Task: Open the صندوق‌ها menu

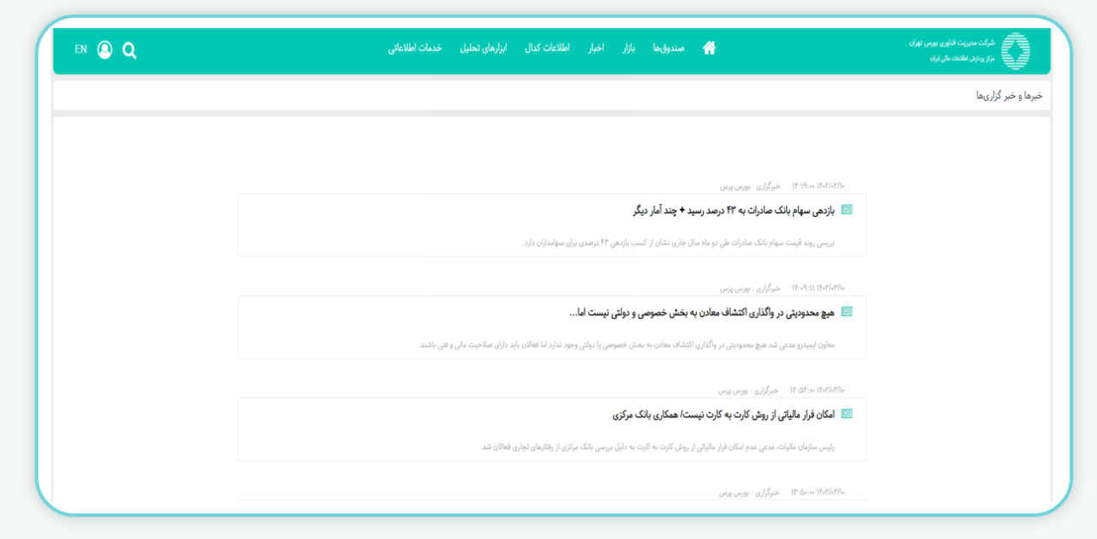Action: tap(668, 49)
